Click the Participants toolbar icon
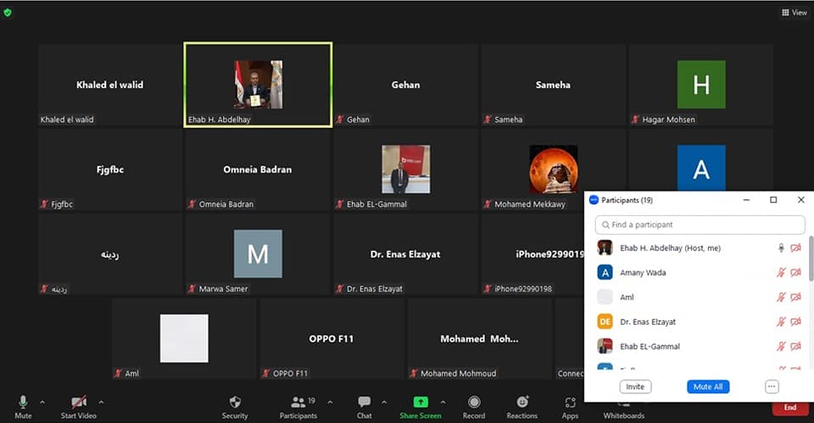Screen dimensions: 814x423 [298, 402]
